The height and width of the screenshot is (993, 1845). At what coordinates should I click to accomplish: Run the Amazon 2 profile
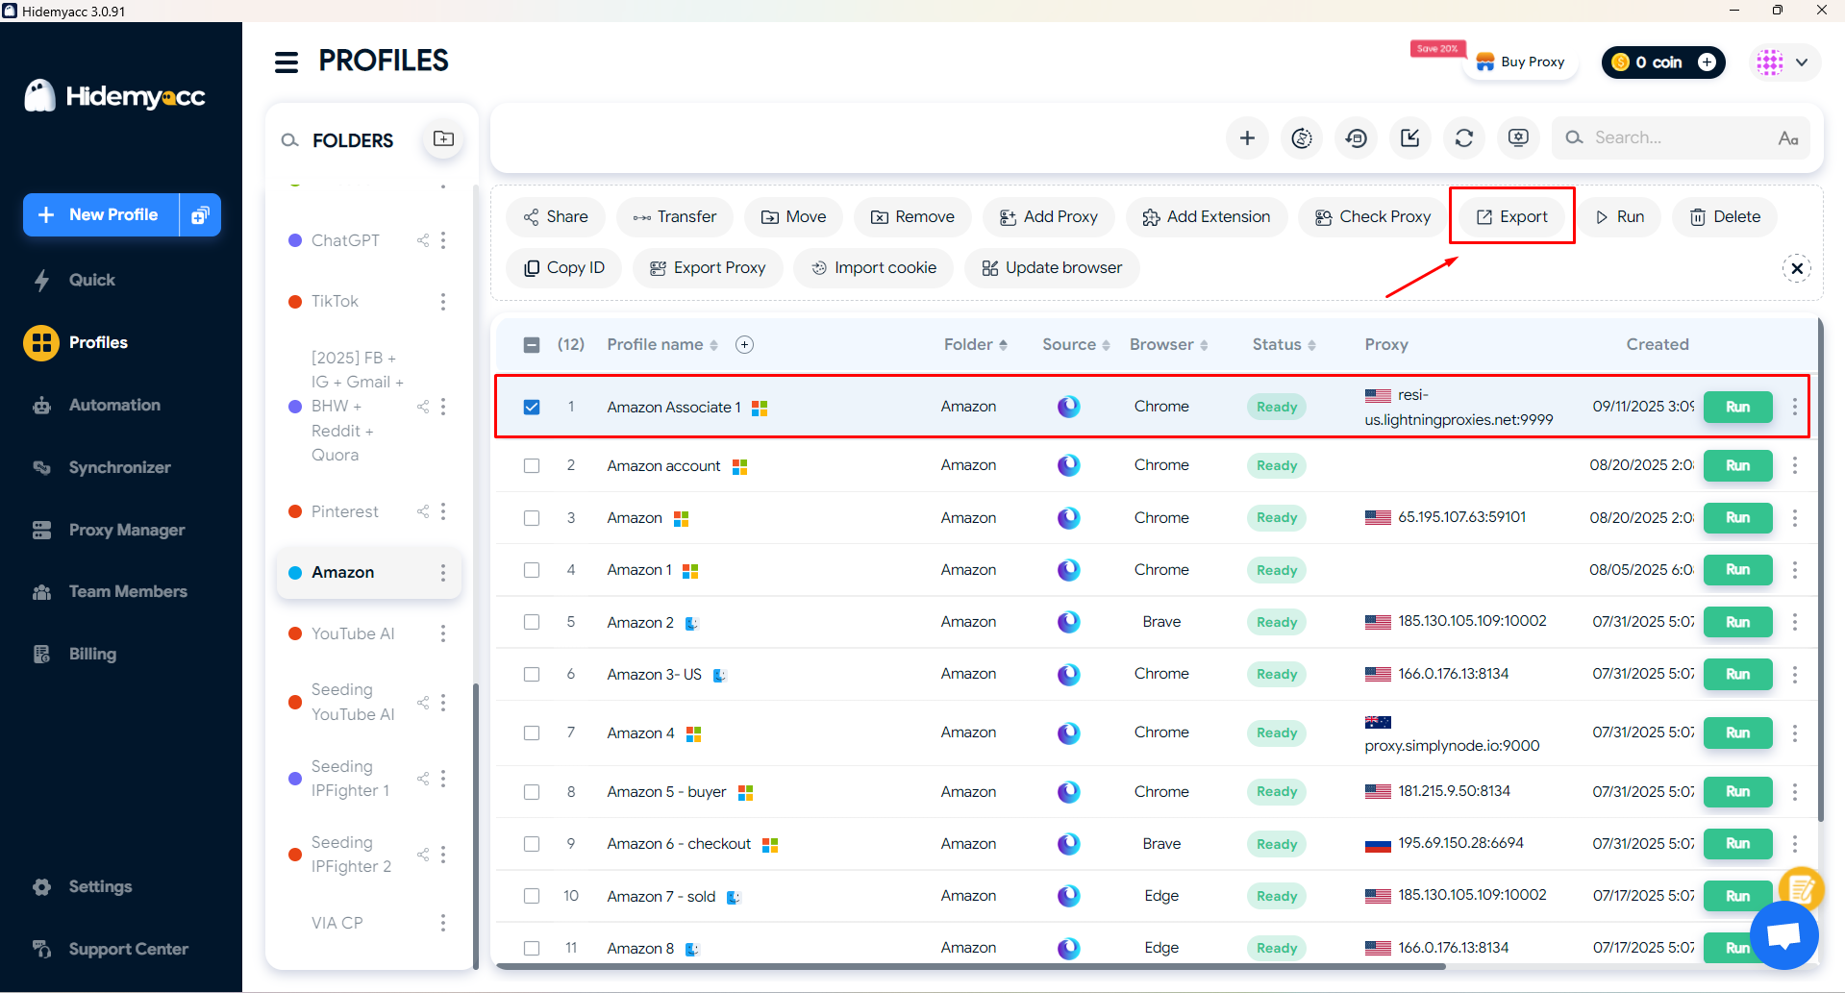click(1736, 622)
